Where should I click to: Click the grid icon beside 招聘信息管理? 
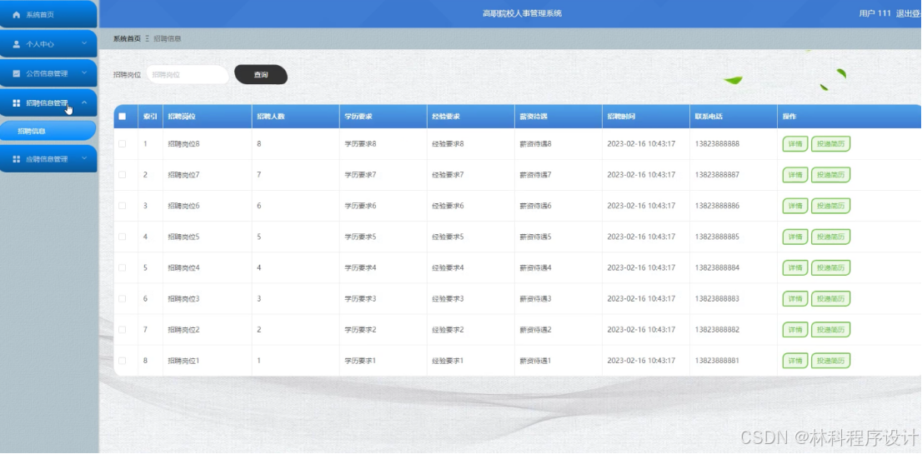17,103
